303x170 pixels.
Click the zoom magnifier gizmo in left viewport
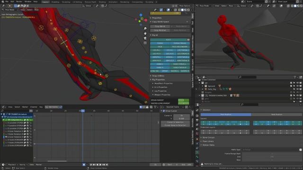pyautogui.click(x=145, y=28)
